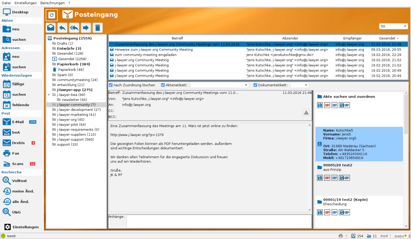411x239 pixels.
Task: Open the ? help menu
Action: pyautogui.click(x=69, y=3)
